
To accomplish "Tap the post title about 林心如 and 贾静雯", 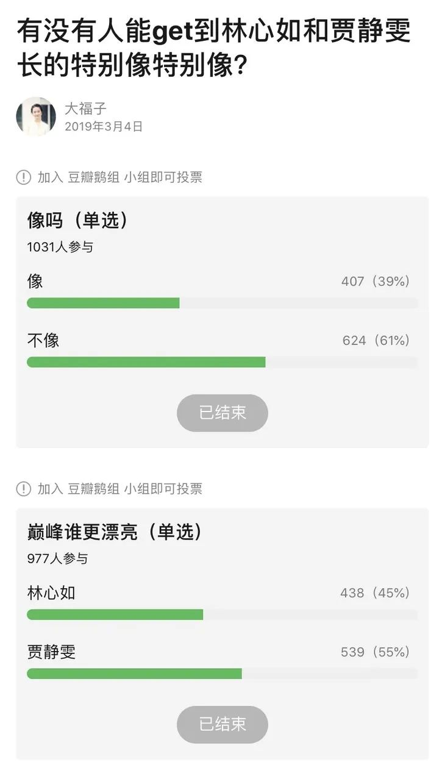I will 213,47.
